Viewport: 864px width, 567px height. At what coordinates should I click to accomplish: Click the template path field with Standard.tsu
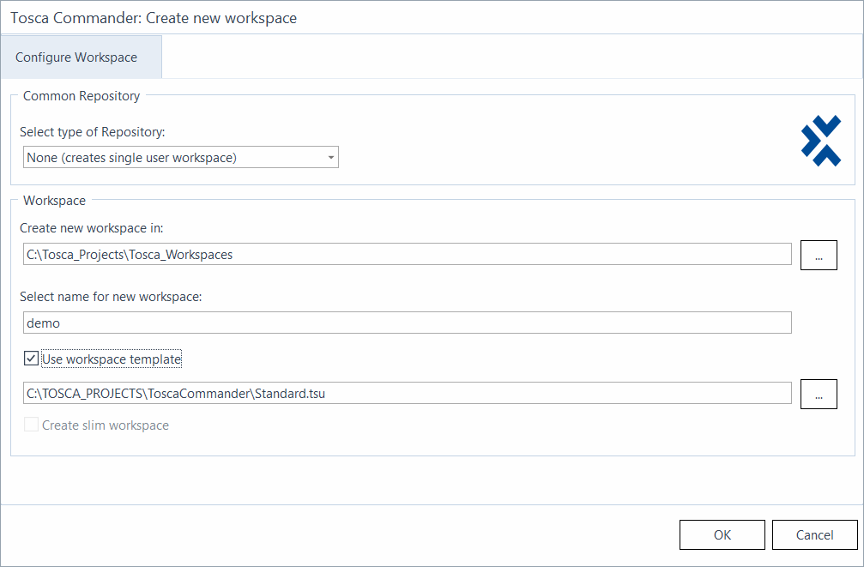click(x=408, y=393)
